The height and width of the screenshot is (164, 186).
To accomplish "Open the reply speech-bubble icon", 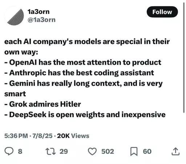I will tap(9, 151).
